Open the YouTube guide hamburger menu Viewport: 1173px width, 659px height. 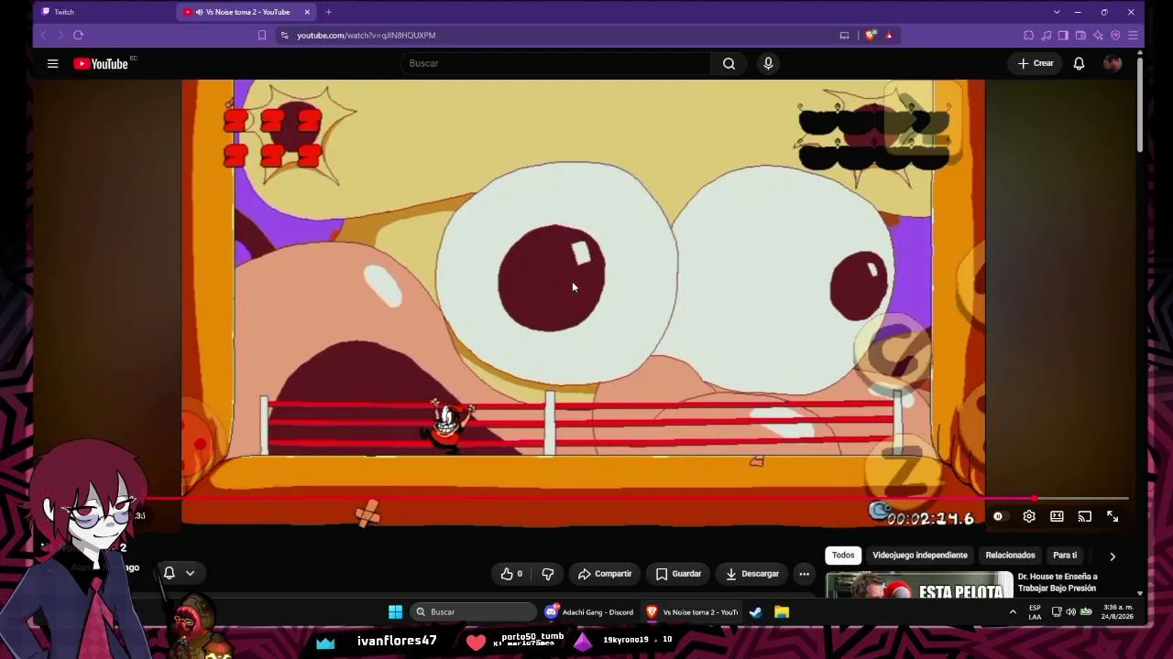coord(52,63)
